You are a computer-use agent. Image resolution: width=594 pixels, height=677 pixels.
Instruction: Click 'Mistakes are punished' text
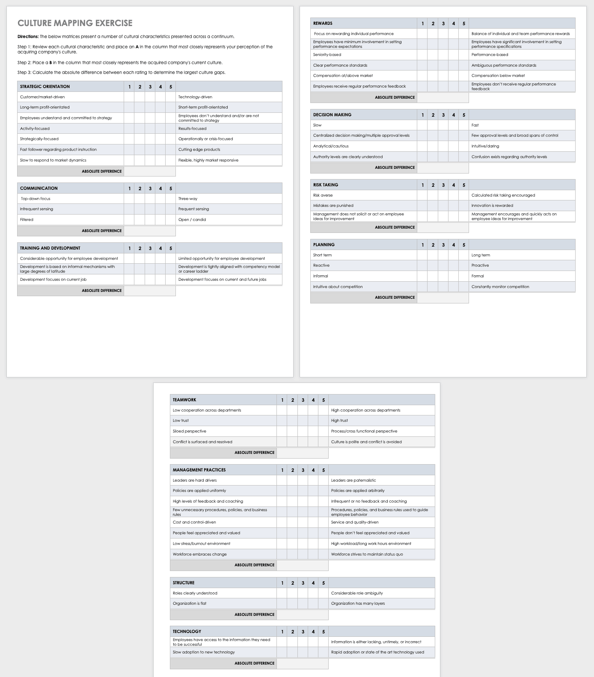coord(333,206)
